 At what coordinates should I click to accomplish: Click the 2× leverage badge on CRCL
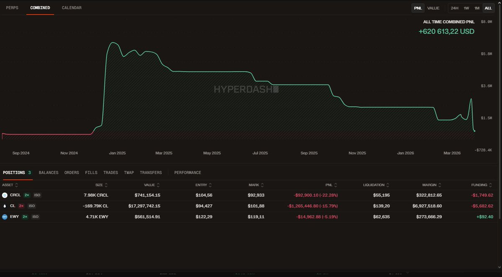tap(27, 195)
